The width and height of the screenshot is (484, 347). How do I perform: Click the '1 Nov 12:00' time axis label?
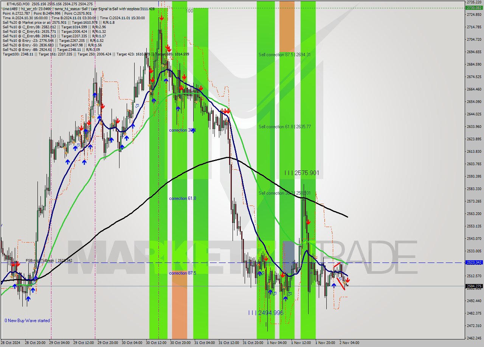click(x=301, y=343)
